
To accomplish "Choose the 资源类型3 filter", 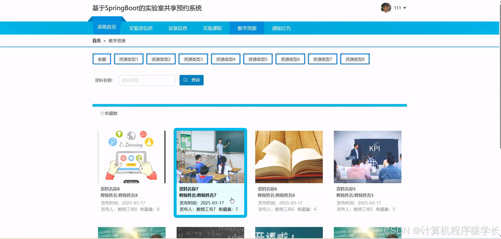I will 193,59.
